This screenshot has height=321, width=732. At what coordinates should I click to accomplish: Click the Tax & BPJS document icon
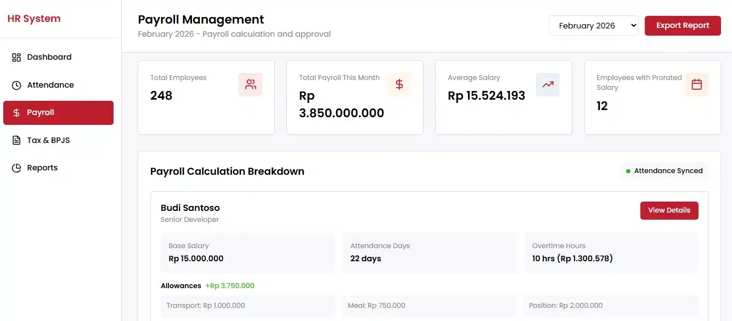point(16,140)
